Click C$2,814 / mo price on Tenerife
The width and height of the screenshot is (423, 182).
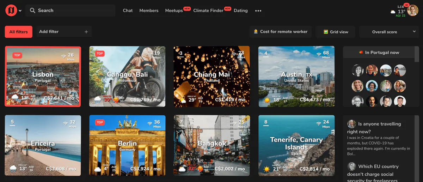click(x=315, y=169)
